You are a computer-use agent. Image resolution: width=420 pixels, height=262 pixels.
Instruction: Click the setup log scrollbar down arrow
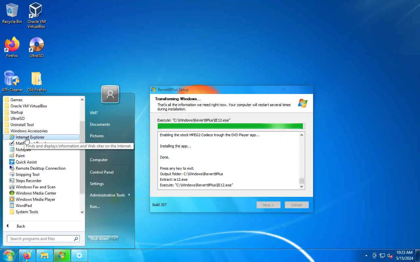(x=302, y=186)
